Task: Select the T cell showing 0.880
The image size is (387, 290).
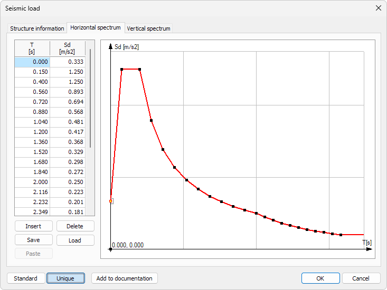Action: tap(32, 112)
